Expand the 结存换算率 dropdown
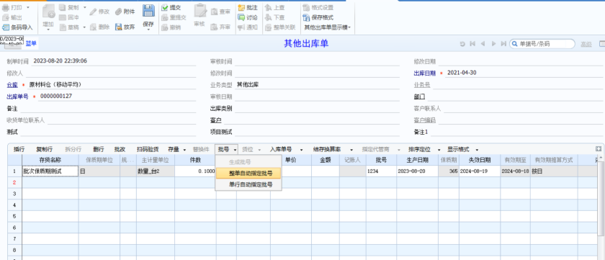The height and width of the screenshot is (260, 605). pyautogui.click(x=351, y=150)
